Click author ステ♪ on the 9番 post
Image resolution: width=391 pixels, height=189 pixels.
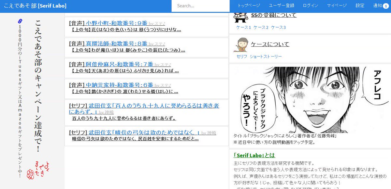160,24
